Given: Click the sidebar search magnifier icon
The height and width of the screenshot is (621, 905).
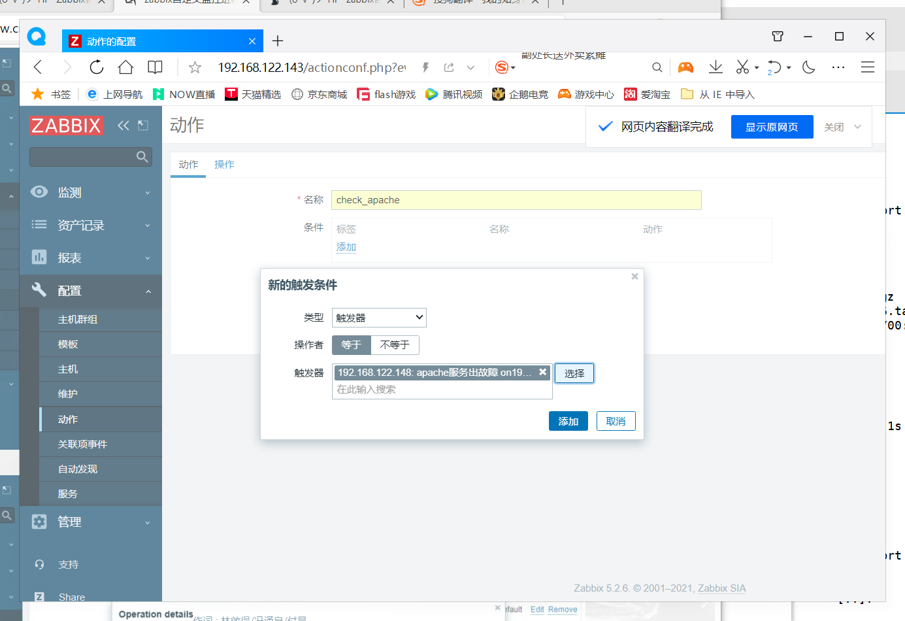Looking at the screenshot, I should point(142,157).
